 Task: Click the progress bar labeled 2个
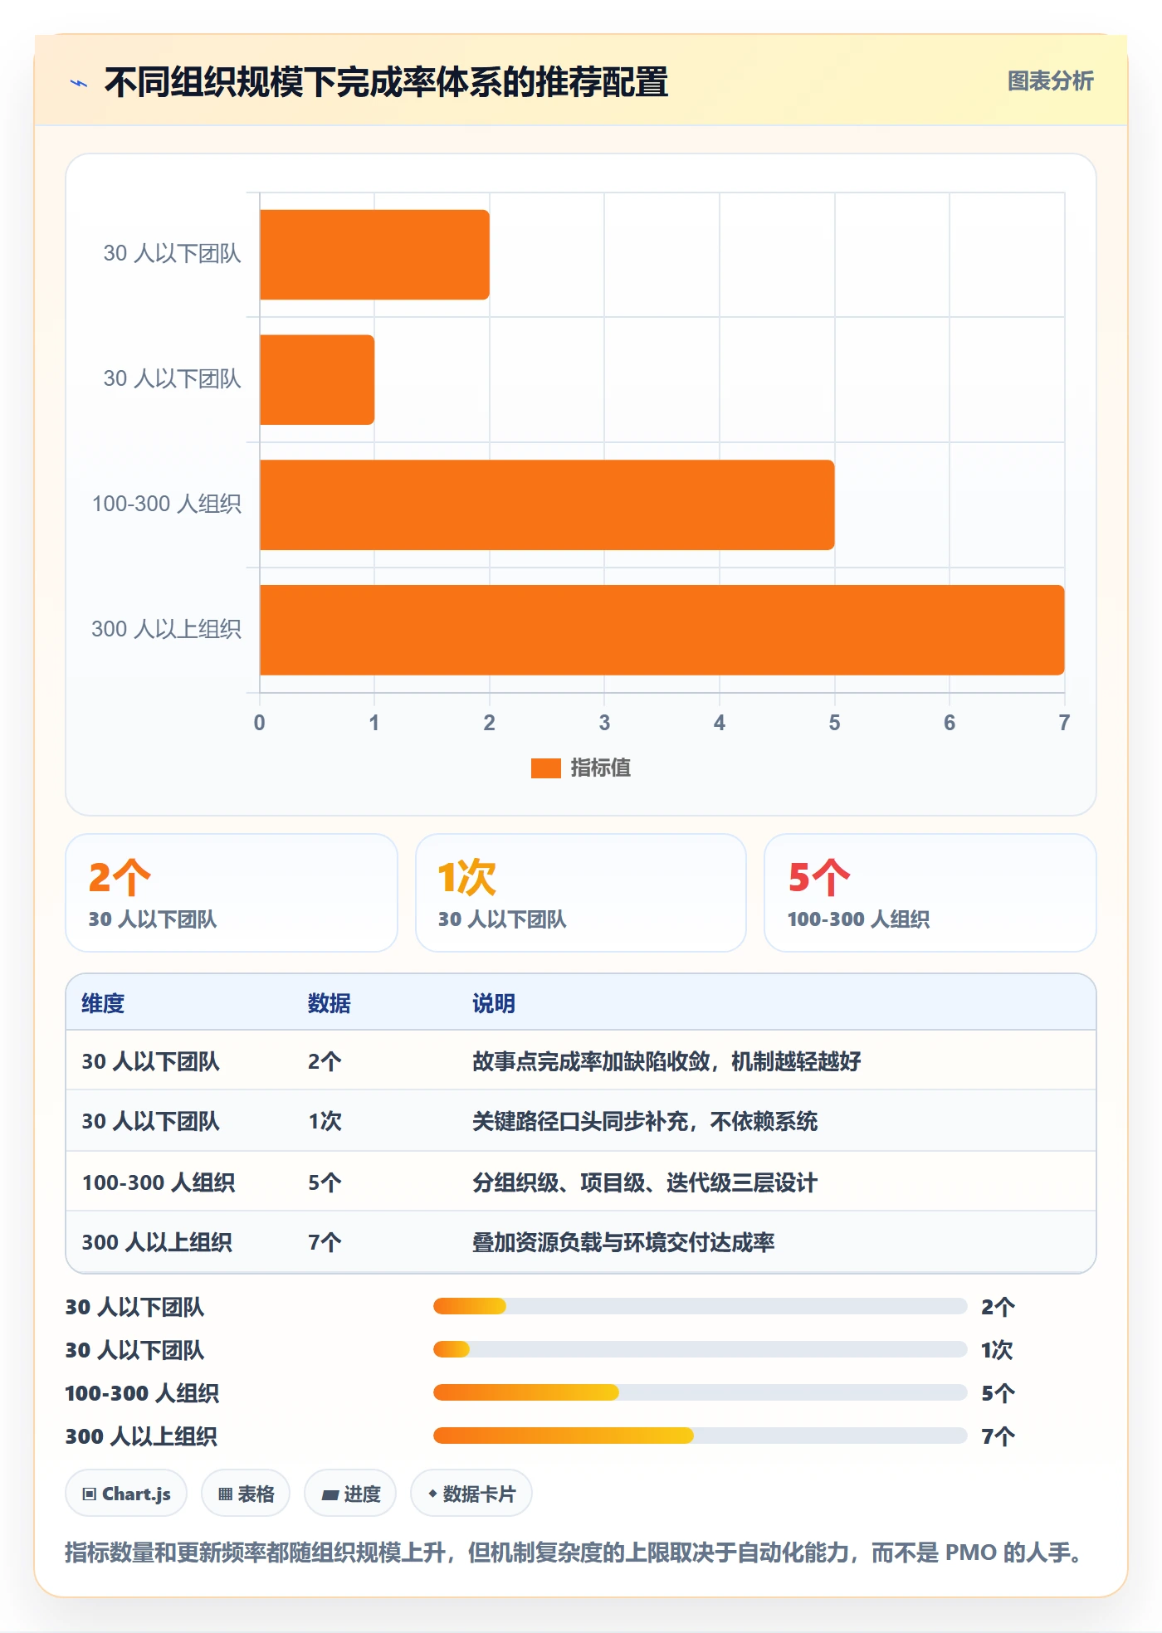[700, 1306]
